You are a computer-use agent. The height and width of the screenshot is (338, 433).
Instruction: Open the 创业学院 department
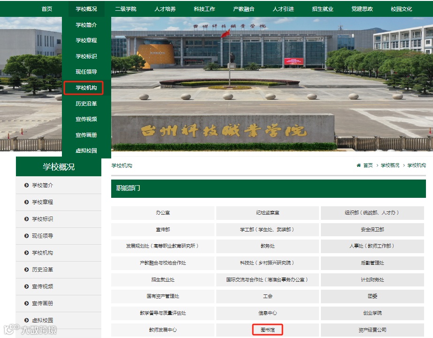[372, 313]
